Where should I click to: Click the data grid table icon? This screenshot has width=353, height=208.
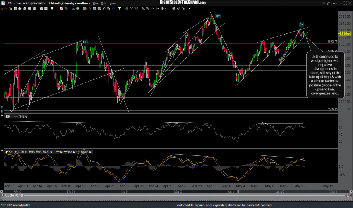click(15, 8)
